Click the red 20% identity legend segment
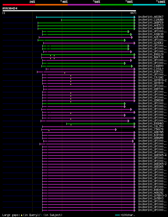168x217 pixels. tap(19, 5)
